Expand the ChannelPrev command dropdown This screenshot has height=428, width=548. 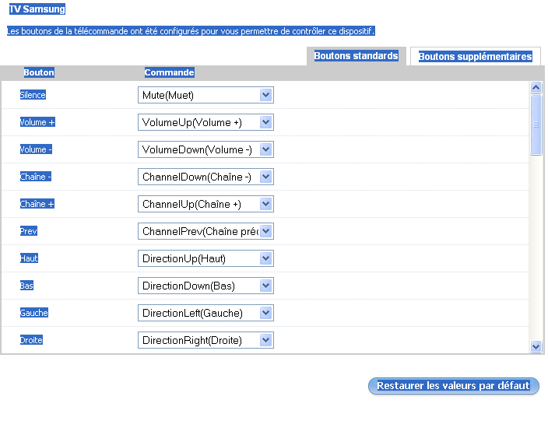click(265, 231)
